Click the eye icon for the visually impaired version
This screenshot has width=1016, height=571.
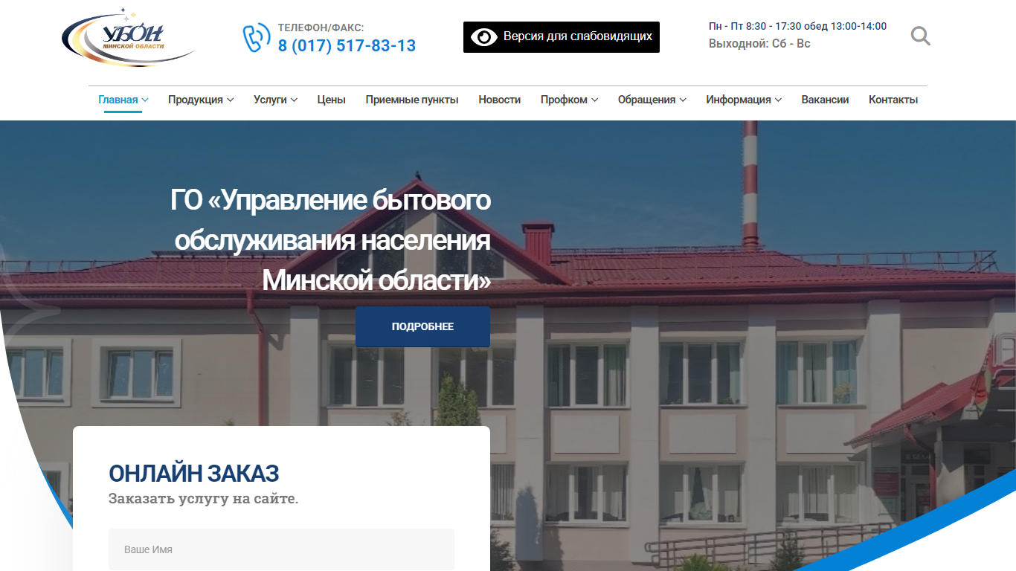coord(483,36)
